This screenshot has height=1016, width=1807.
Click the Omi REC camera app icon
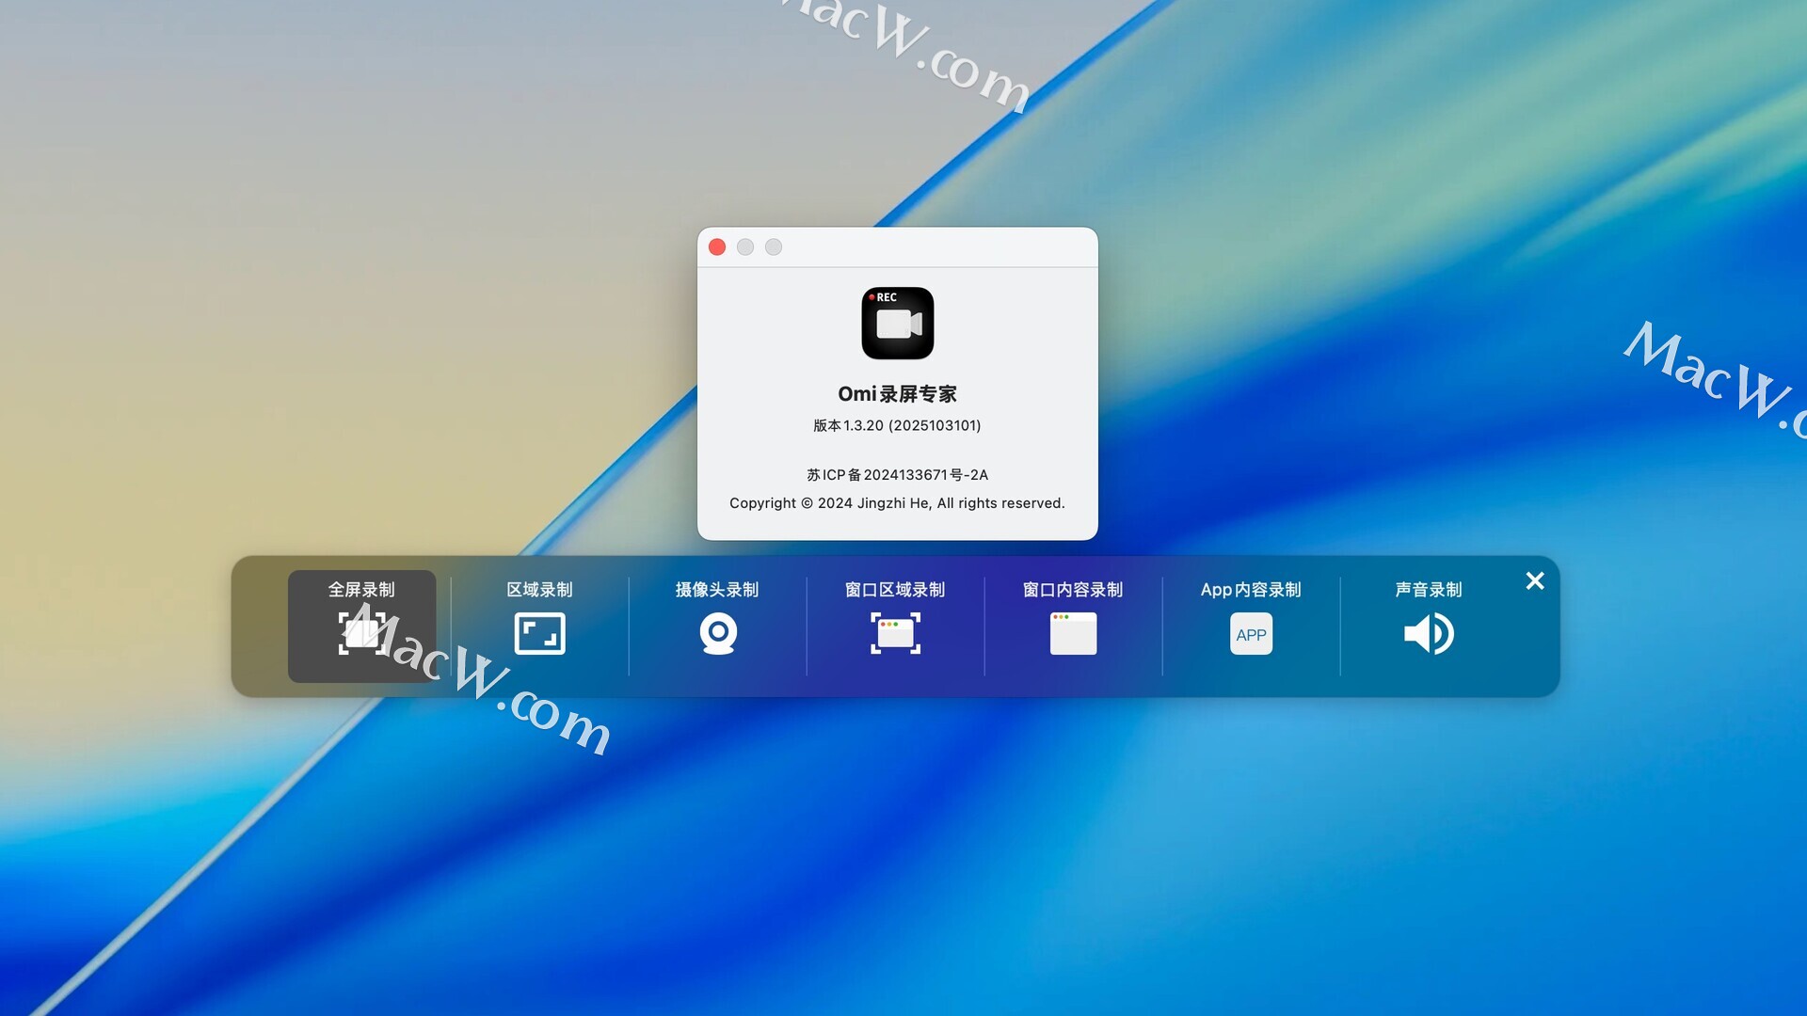[x=897, y=323]
